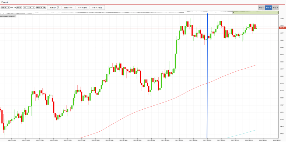Open the ローソク足 chart type dropdown
The width and height of the screenshot is (286, 142).
tap(28, 8)
